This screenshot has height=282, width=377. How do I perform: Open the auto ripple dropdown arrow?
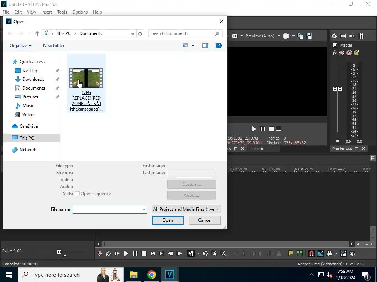pyautogui.click(x=336, y=253)
